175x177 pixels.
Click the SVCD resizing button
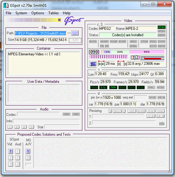tap(141, 111)
